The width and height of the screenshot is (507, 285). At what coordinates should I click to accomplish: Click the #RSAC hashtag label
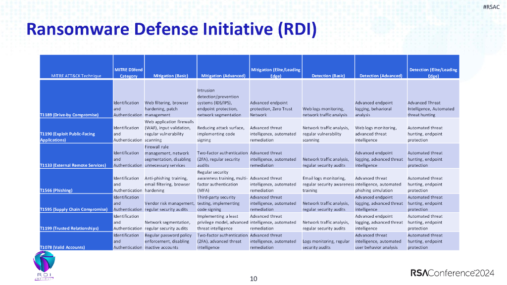491,7
